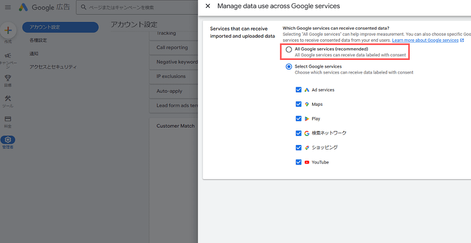The width and height of the screenshot is (471, 243).
Task: Open the goals trophy icon
Action: point(8,78)
